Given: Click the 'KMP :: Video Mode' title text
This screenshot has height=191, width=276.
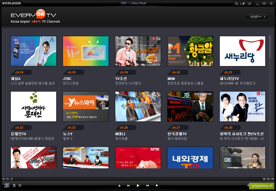Looking at the screenshot, I should [134, 3].
